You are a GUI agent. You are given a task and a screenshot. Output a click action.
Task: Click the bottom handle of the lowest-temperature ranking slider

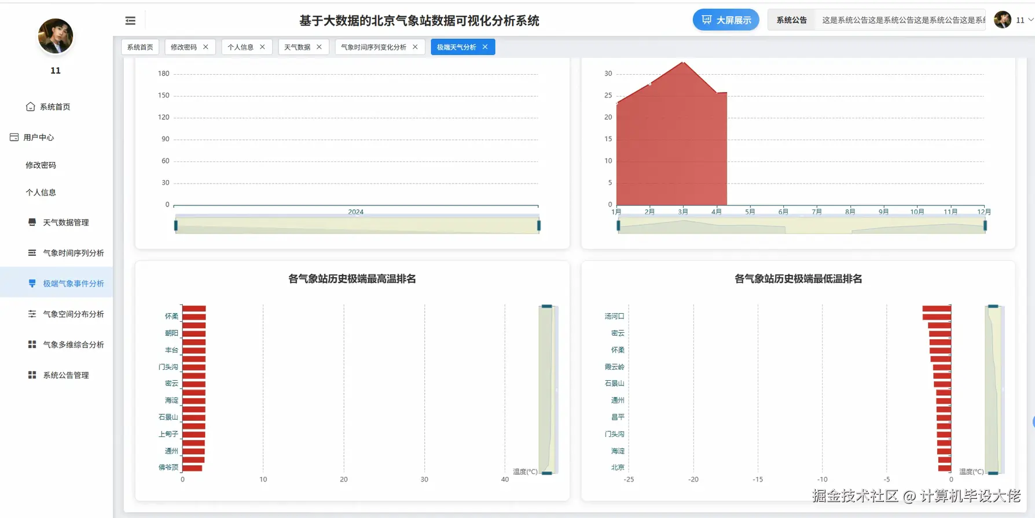click(x=993, y=473)
